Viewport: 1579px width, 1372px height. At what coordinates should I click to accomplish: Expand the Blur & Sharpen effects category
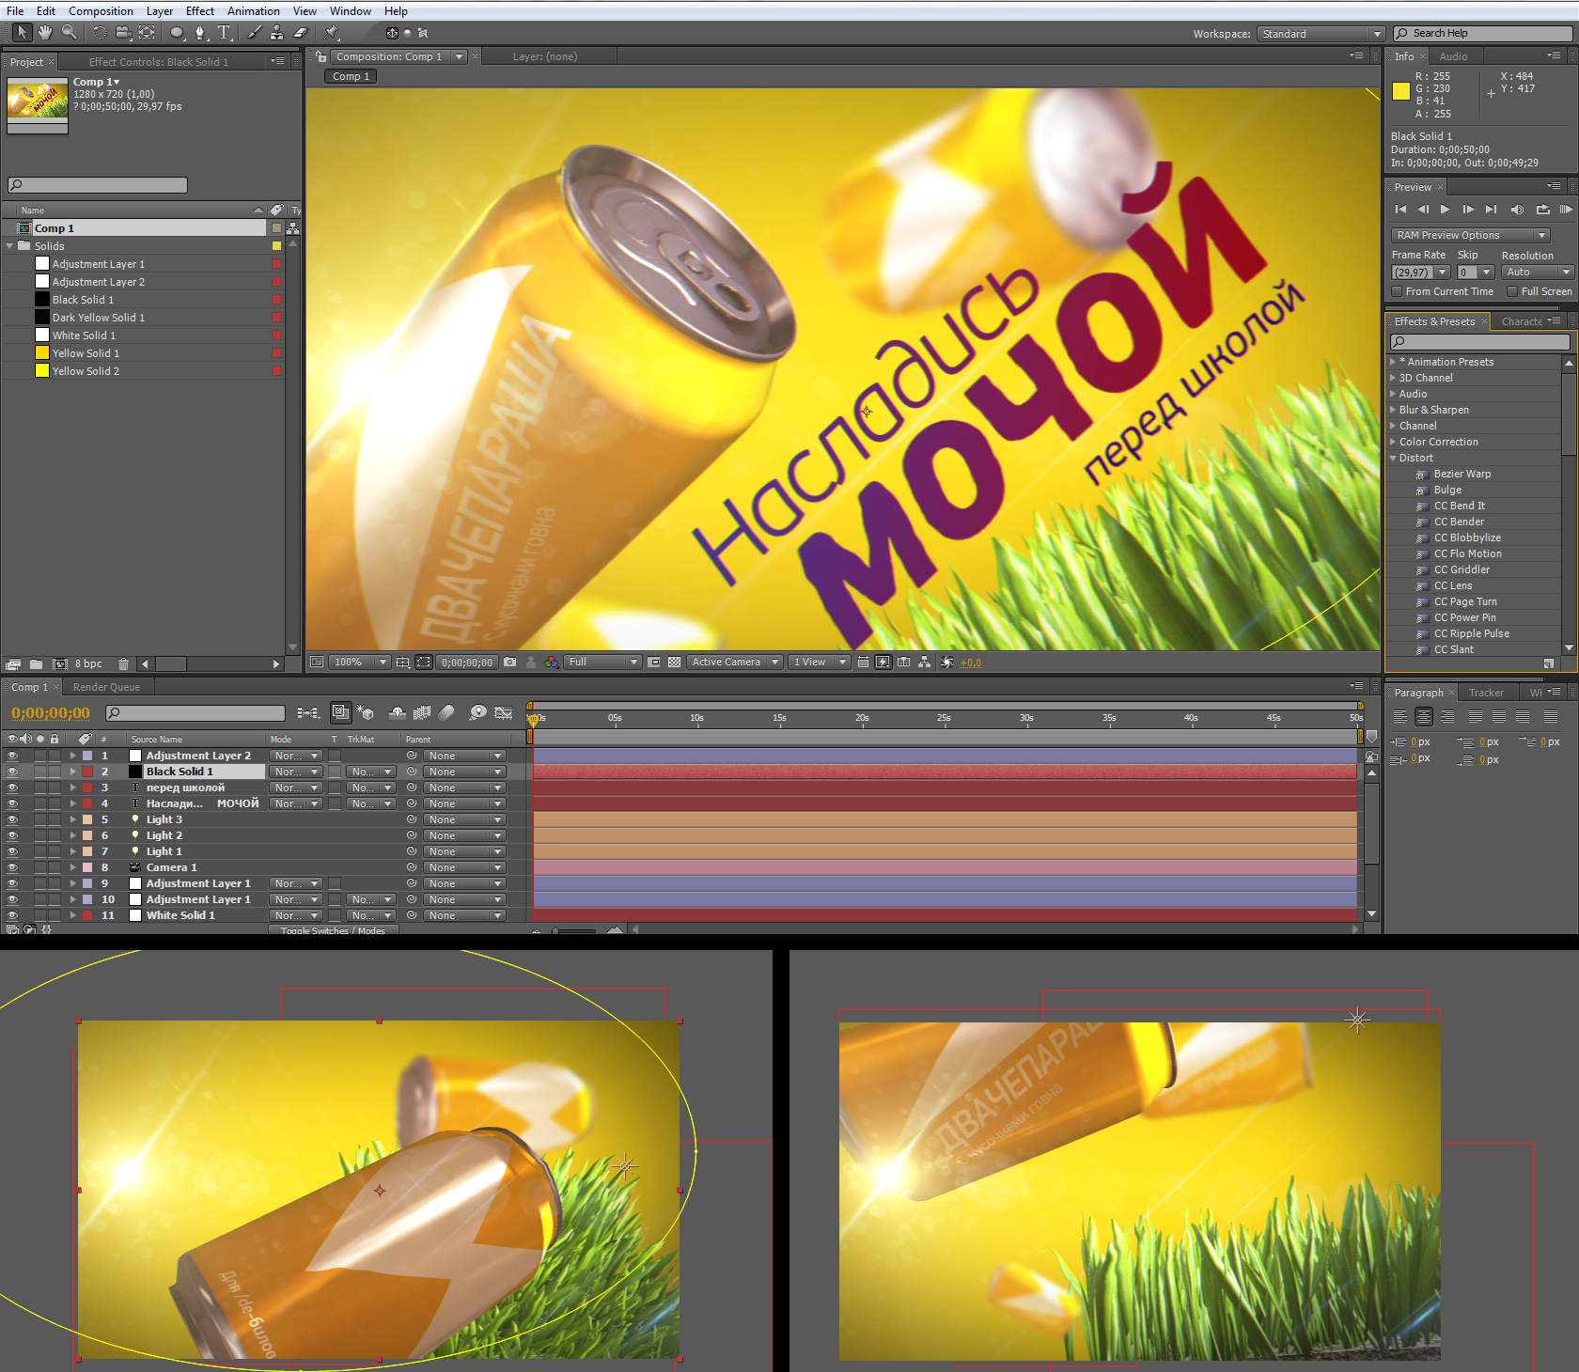pos(1393,410)
